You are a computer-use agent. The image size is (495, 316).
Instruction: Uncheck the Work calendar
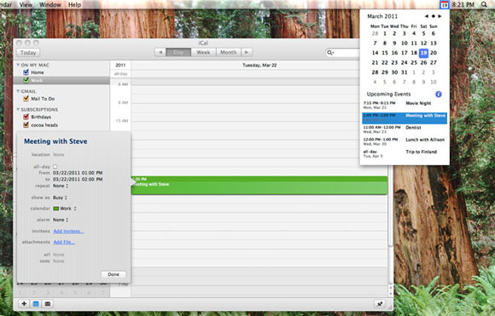[26, 80]
